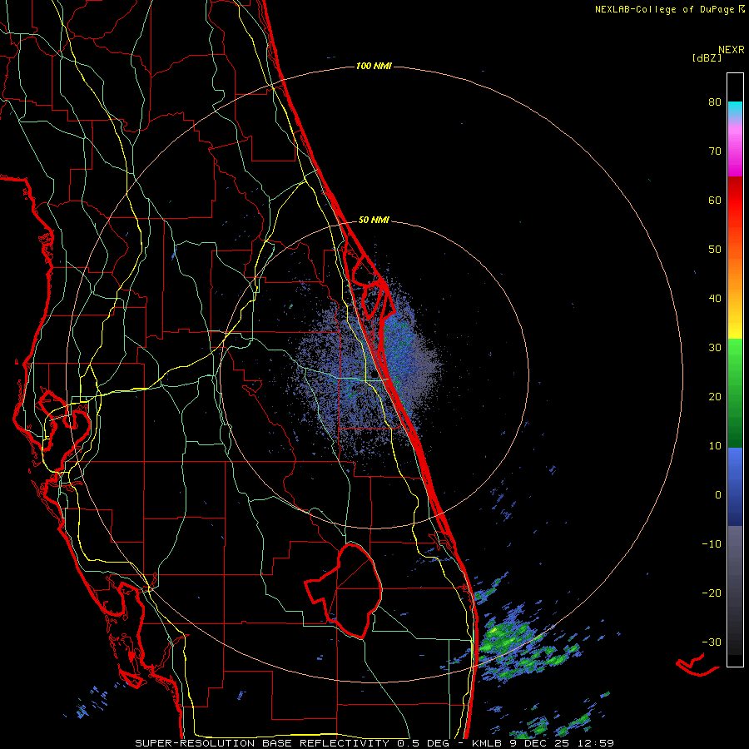Click the 80 dBZ scale value
This screenshot has height=749, width=749.
click(715, 102)
